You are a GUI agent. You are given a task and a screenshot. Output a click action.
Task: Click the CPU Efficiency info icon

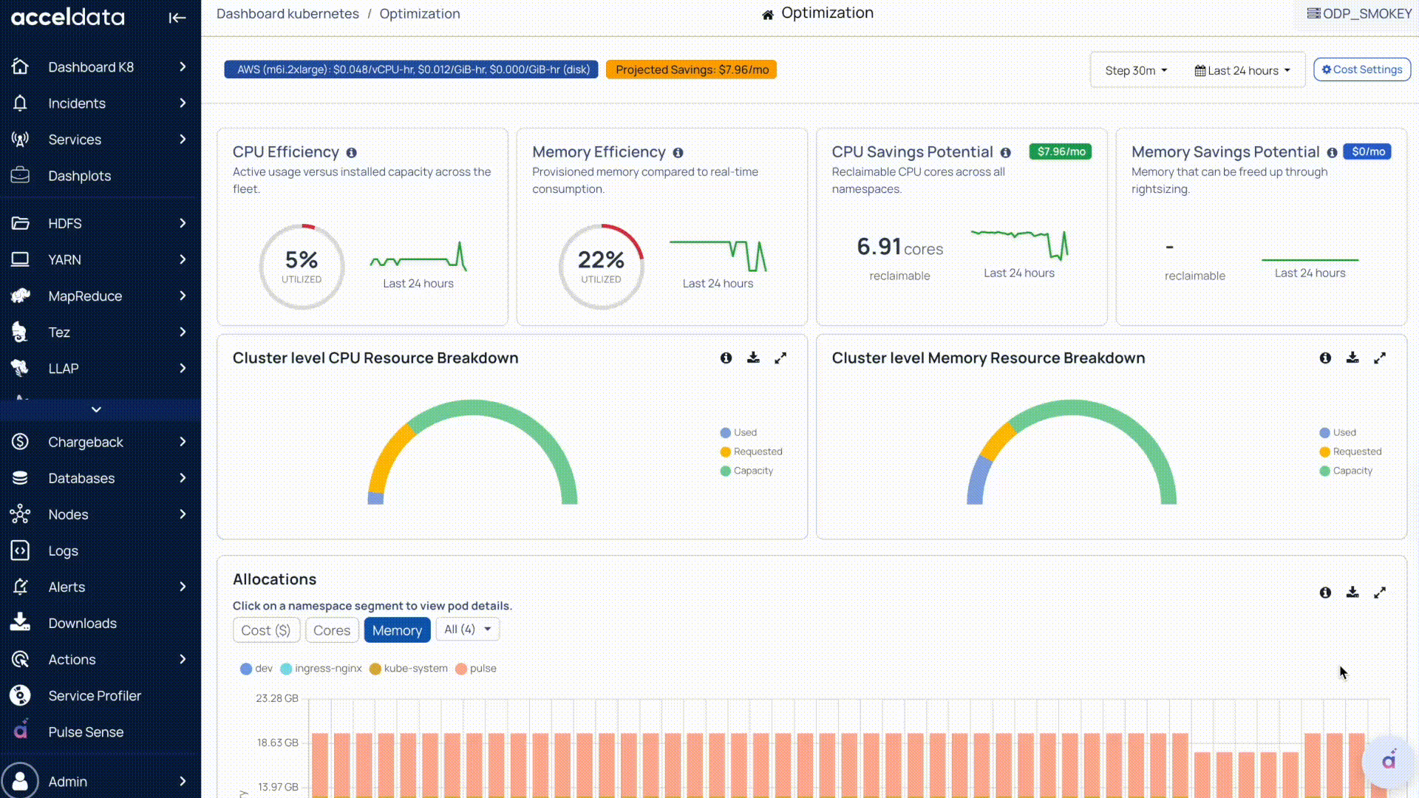[x=352, y=153]
